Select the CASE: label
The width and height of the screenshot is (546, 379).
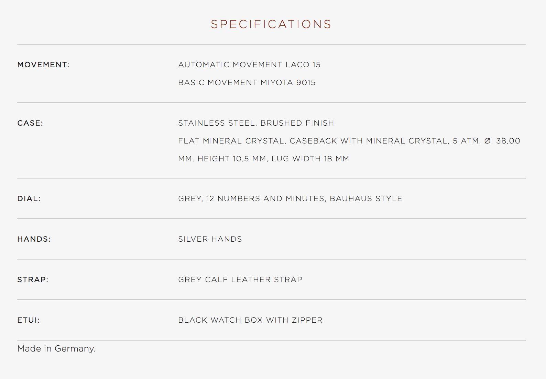[x=30, y=123]
